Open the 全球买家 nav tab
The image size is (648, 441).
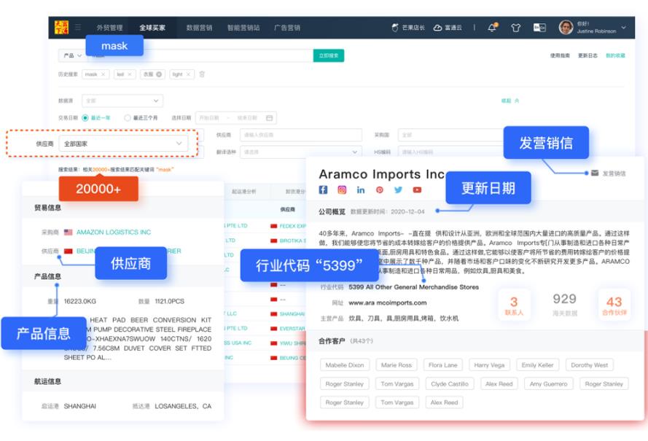point(152,28)
